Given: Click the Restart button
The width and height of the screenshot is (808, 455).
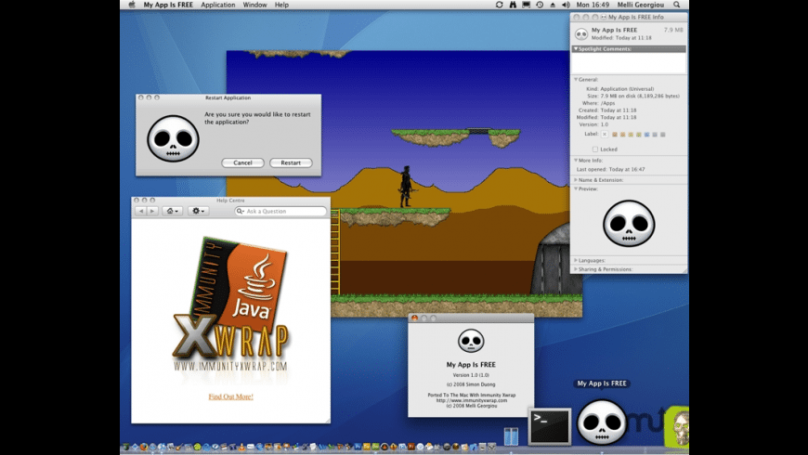Looking at the screenshot, I should [291, 162].
